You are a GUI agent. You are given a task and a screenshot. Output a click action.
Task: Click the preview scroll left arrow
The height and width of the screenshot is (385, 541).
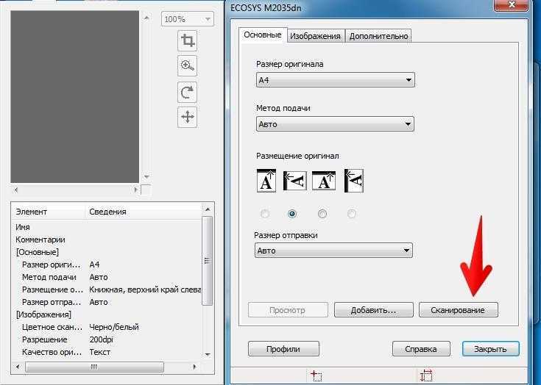(x=16, y=190)
